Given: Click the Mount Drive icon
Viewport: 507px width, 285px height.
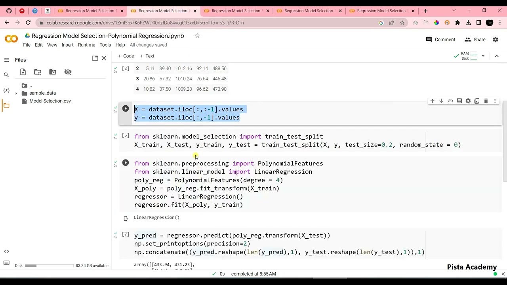Looking at the screenshot, I should click(53, 72).
